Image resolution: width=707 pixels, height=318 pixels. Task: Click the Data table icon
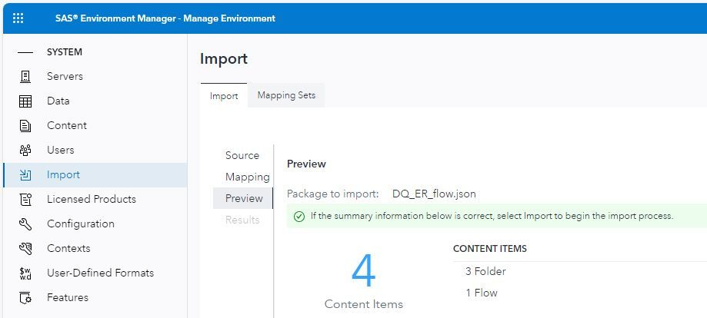pyautogui.click(x=25, y=101)
